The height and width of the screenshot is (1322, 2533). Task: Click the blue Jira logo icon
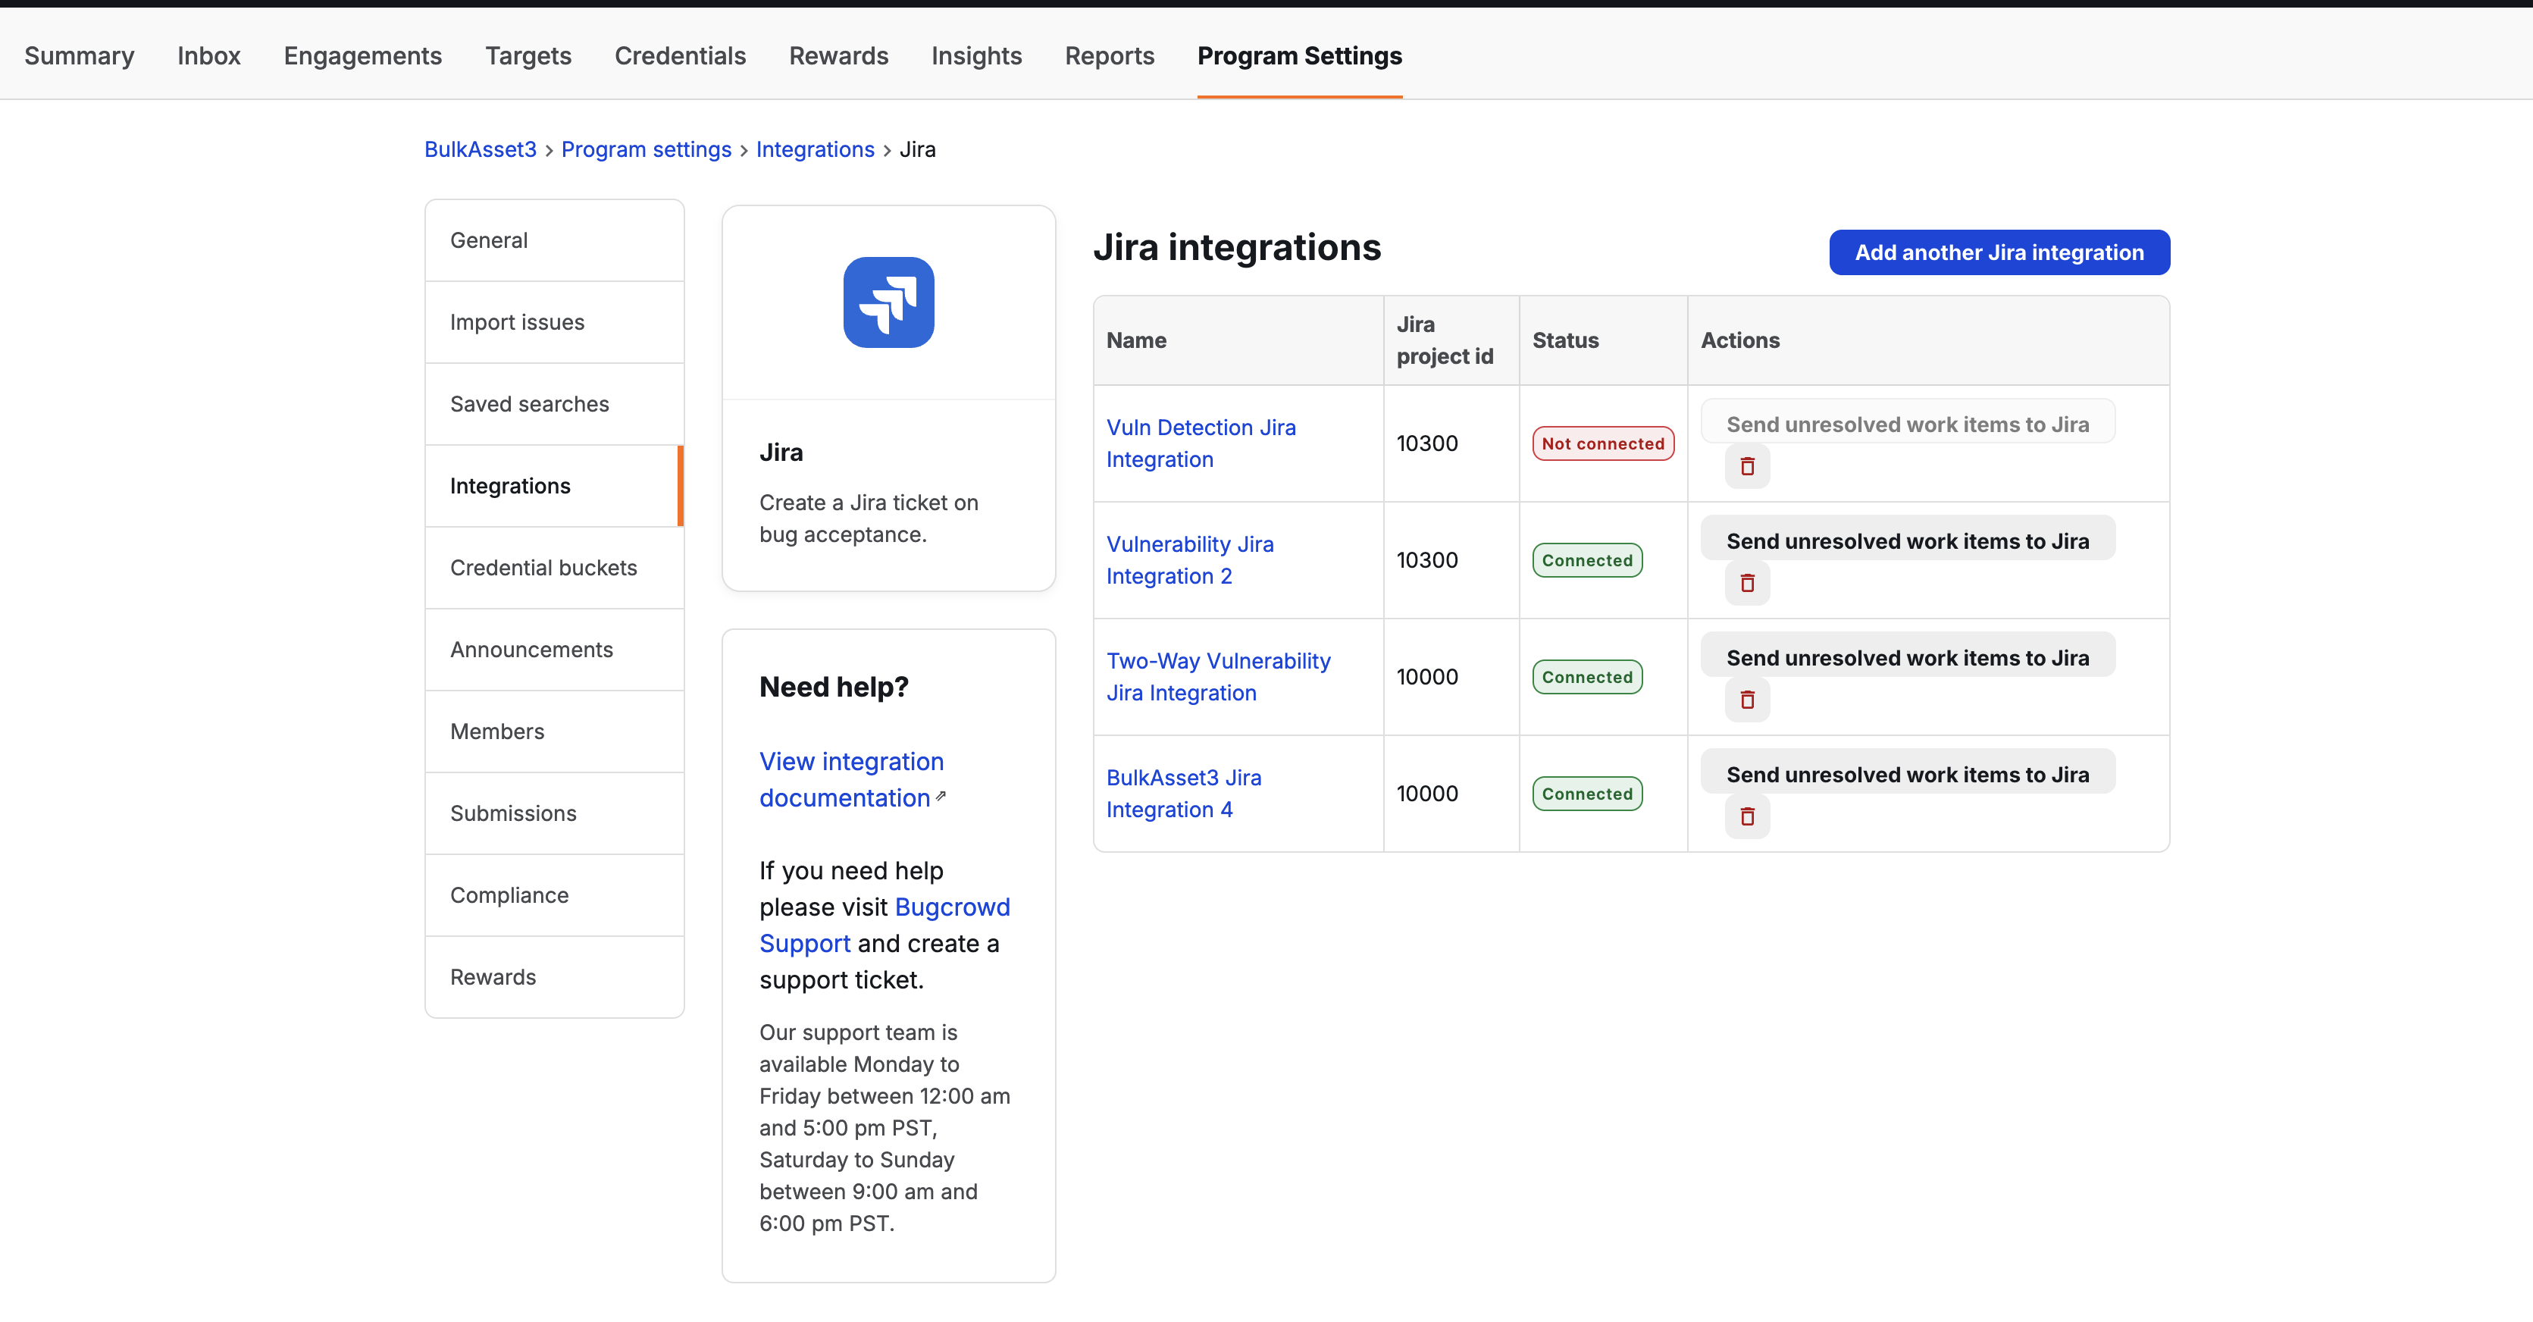(x=889, y=302)
